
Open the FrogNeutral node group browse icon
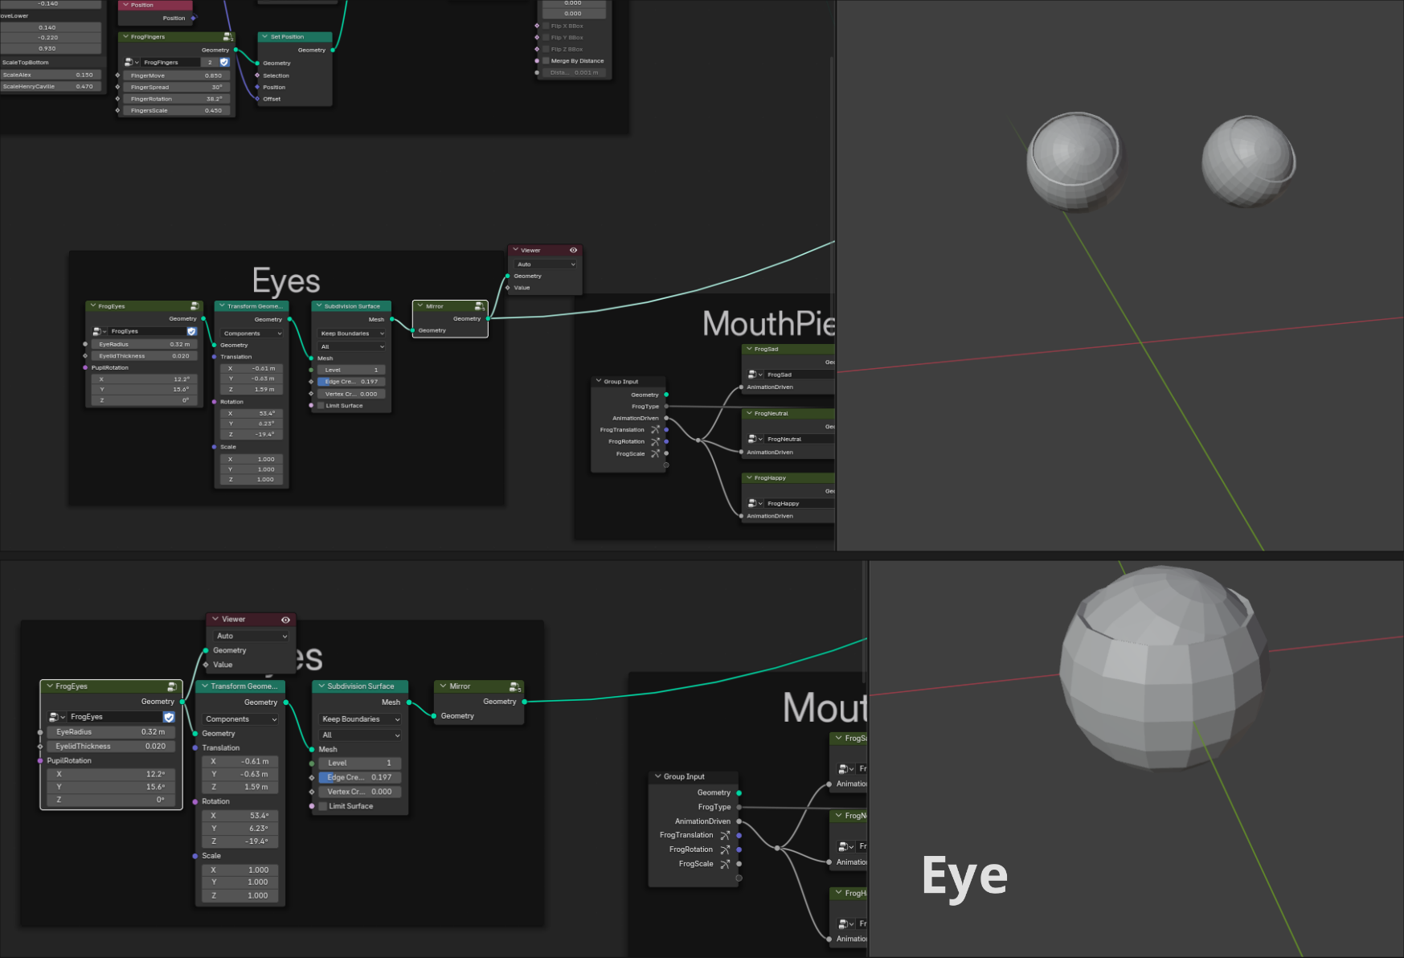(x=755, y=439)
